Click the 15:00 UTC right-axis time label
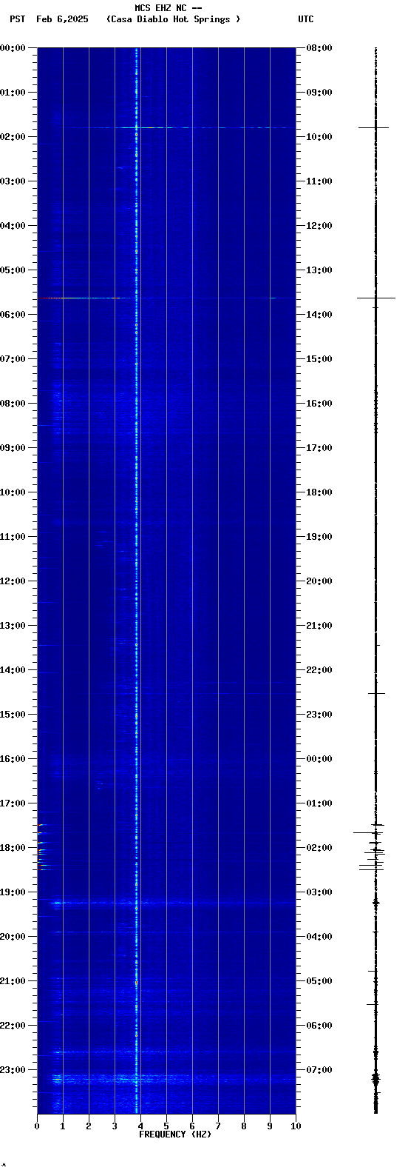This screenshot has height=1173, width=408. (x=319, y=359)
